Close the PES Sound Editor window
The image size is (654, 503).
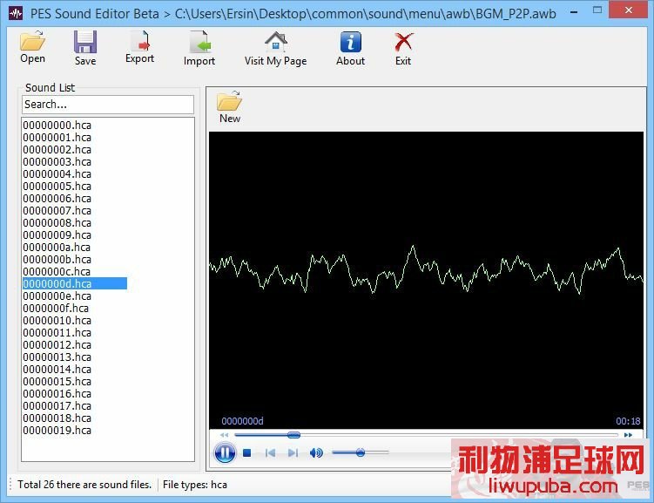click(x=629, y=10)
